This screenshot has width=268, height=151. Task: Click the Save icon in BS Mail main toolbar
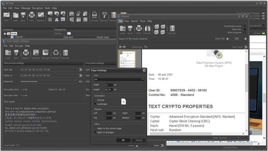point(23,16)
